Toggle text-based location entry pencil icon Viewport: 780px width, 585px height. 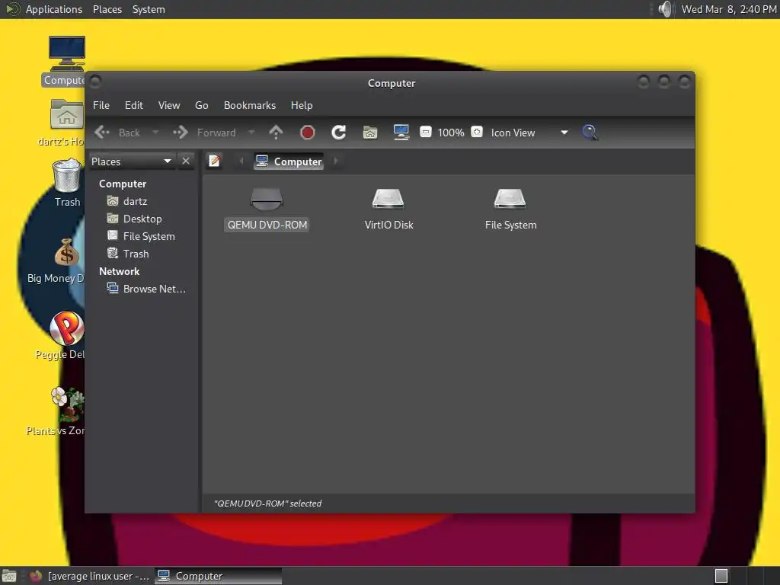(x=214, y=161)
